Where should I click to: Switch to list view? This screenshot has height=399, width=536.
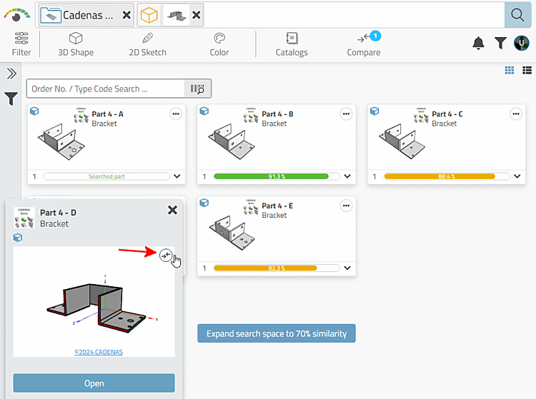527,71
